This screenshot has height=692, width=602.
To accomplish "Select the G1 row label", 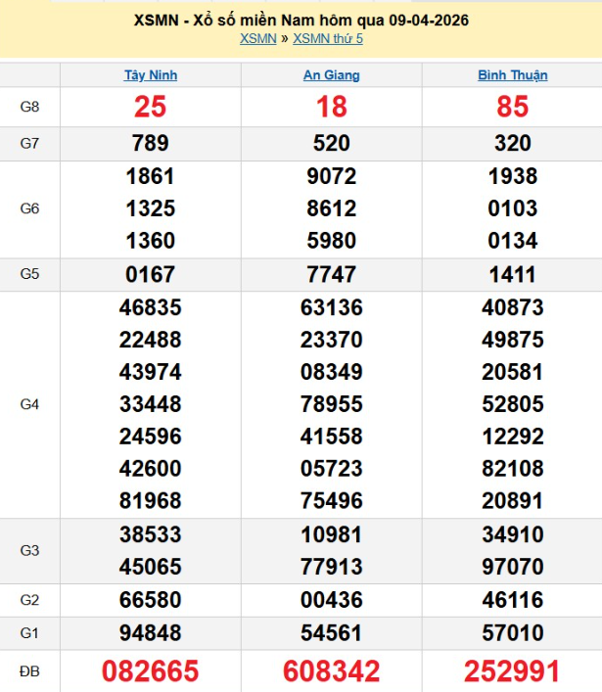I will point(29,633).
